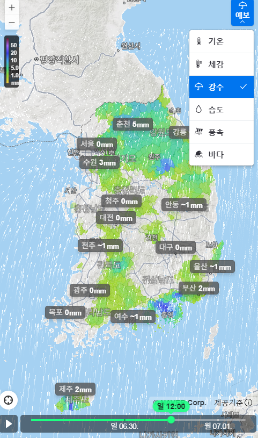Click the 평양직할시 map label
The height and width of the screenshot is (438, 258).
pyautogui.click(x=59, y=60)
